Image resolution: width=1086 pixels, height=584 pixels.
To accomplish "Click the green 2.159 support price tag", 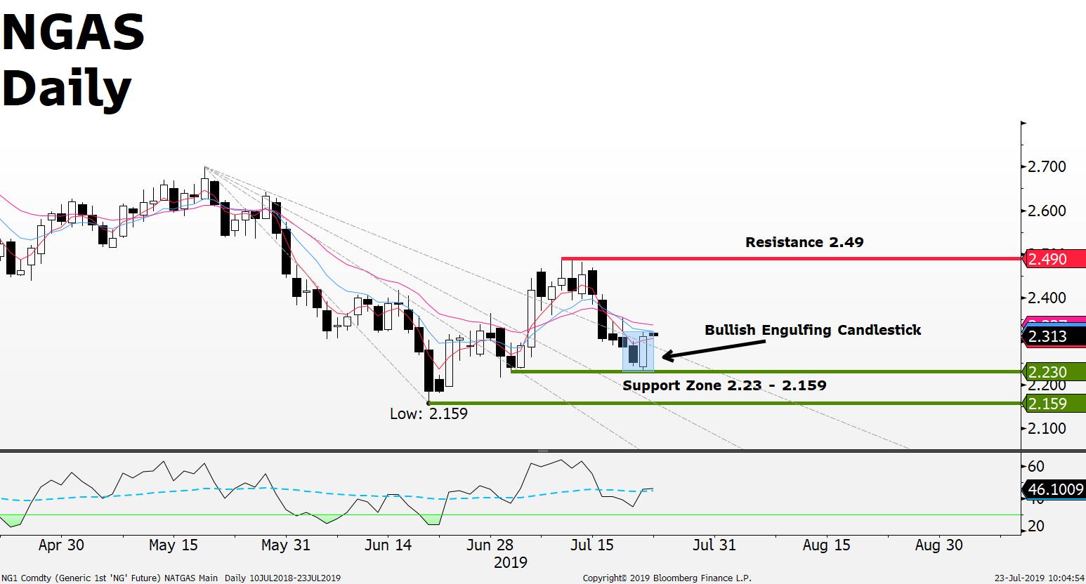I will click(x=1052, y=404).
